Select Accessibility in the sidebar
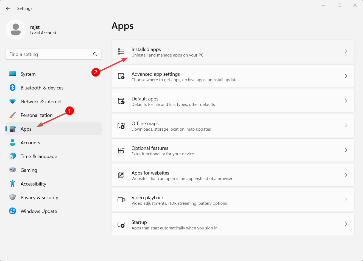Viewport: 363px width, 261px height. 33,184
